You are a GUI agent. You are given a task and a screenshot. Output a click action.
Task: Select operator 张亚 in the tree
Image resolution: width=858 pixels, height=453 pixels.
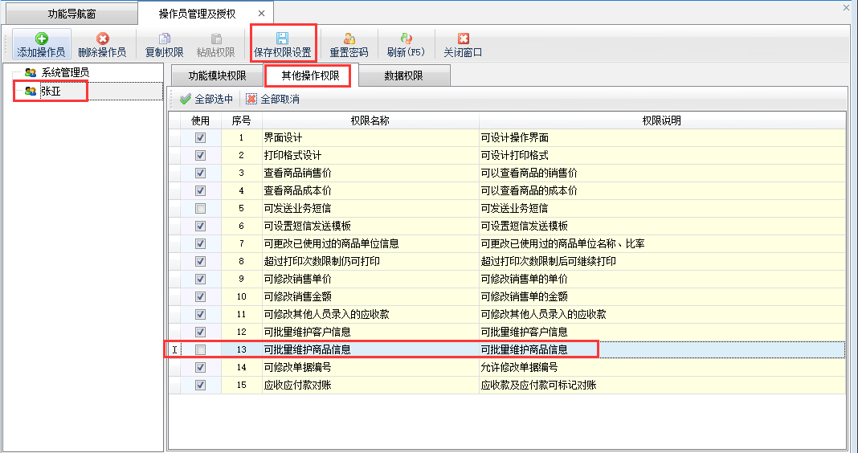coord(51,91)
